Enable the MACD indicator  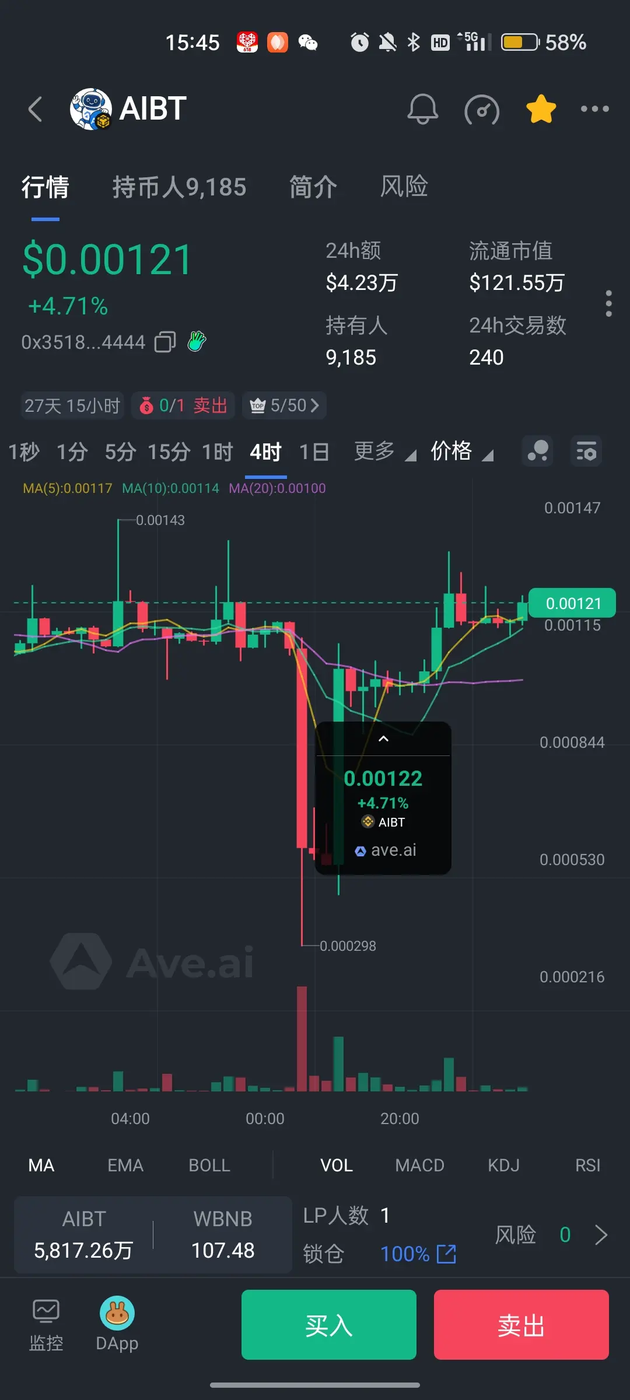click(x=419, y=1165)
